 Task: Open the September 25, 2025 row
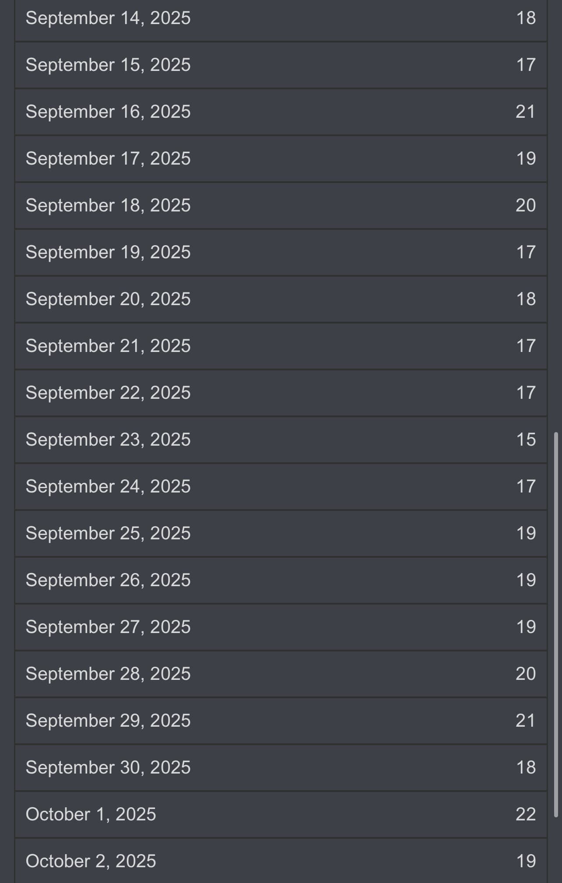pos(280,534)
